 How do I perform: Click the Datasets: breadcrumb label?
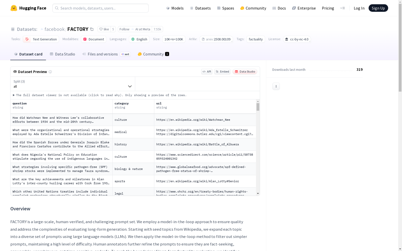pyautogui.click(x=27, y=29)
